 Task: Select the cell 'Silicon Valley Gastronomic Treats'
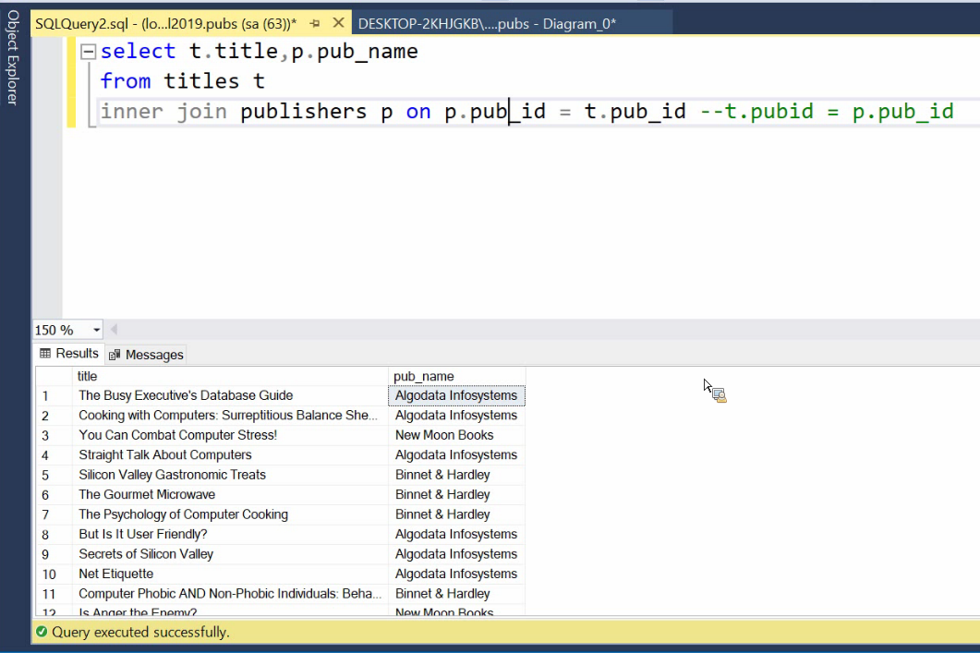click(x=230, y=475)
